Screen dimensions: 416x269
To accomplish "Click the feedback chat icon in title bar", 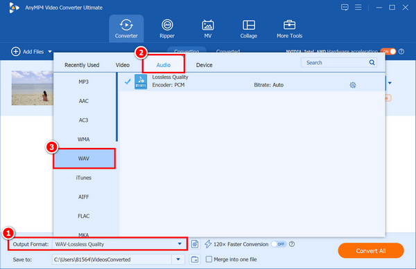I will pos(345,8).
